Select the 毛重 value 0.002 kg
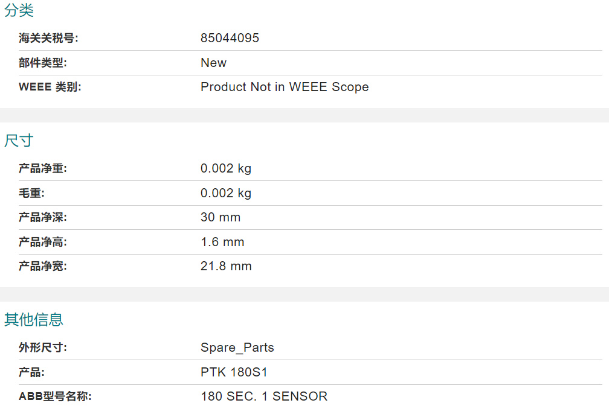This screenshot has height=406, width=609. pyautogui.click(x=226, y=193)
